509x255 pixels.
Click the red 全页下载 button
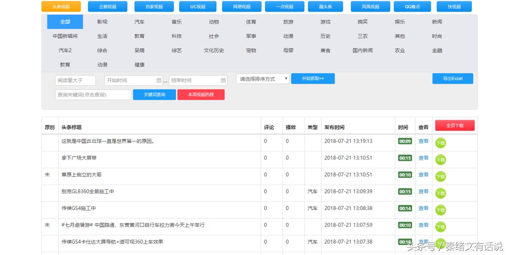tap(455, 125)
